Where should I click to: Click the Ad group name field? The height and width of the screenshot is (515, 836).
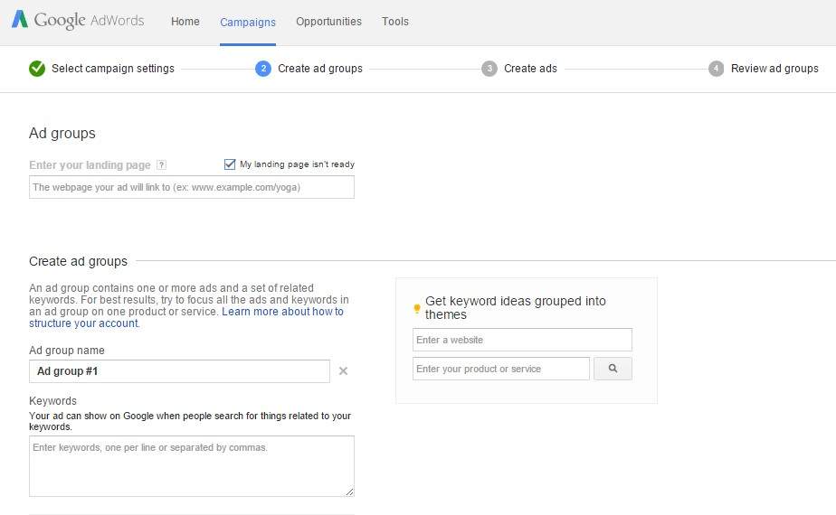tap(179, 371)
